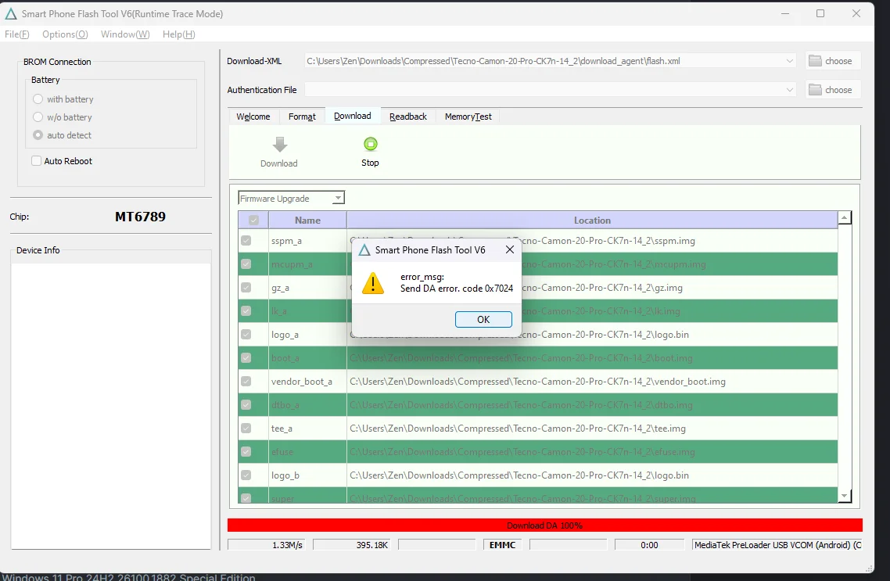Click the Smart Phone Flash Tool title bar logo
Viewport: 890px width, 581px height.
(x=11, y=13)
